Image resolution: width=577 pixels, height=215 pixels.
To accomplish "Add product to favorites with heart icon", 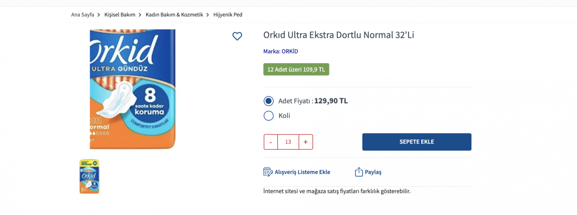I will (237, 36).
